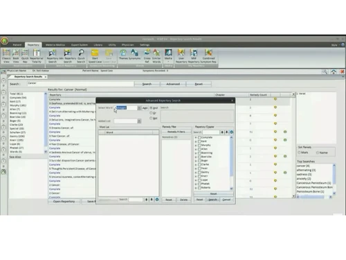Image resolution: width=346 pixels, height=260 pixels.
Task: Select the Or radio button
Action: [x=151, y=113]
